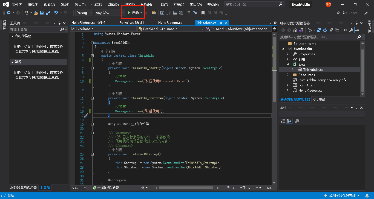This screenshot has width=374, height=199.
Task: Click the navigate backward arrow icon
Action: [9, 13]
